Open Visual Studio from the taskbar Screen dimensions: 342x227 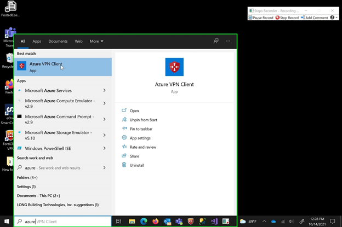pos(214,222)
